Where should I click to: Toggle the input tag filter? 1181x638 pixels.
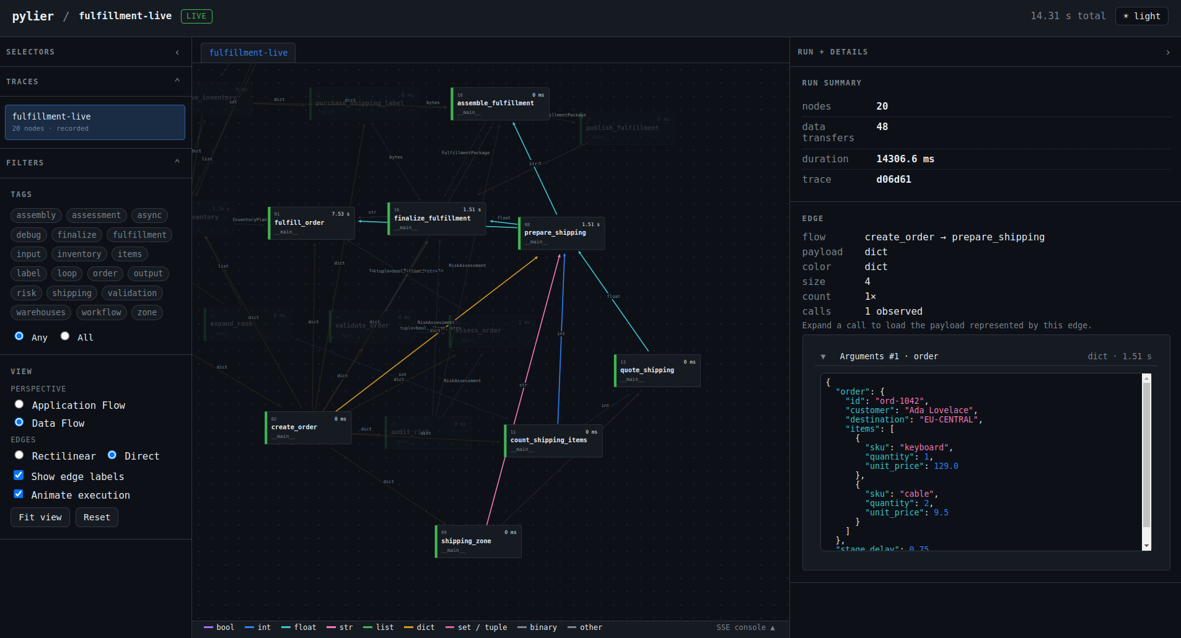(29, 254)
